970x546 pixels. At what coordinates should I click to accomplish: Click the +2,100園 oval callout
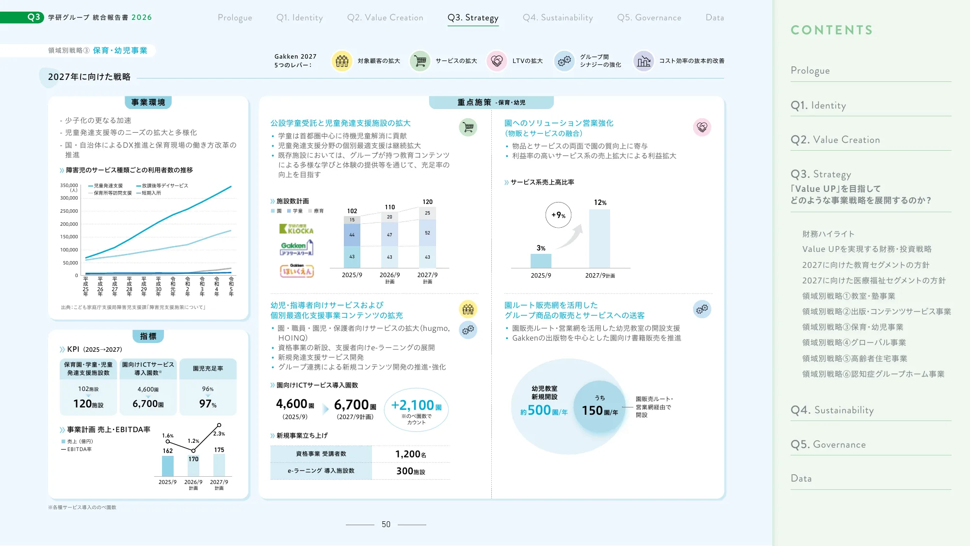(x=416, y=410)
